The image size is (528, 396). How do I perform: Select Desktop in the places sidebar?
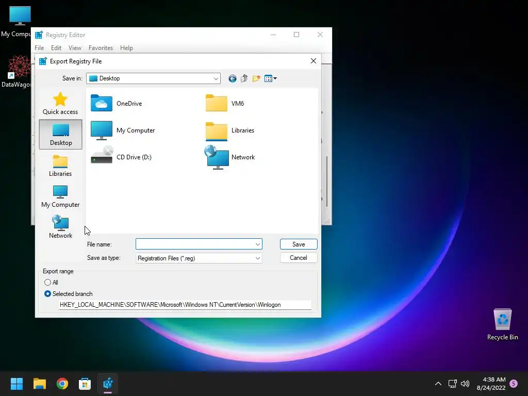61,135
